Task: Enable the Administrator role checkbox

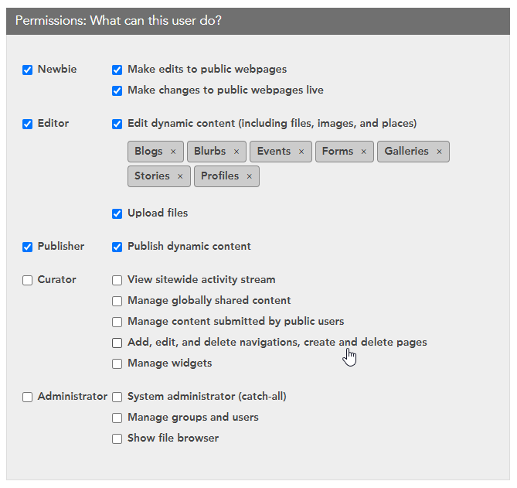Action: point(27,397)
